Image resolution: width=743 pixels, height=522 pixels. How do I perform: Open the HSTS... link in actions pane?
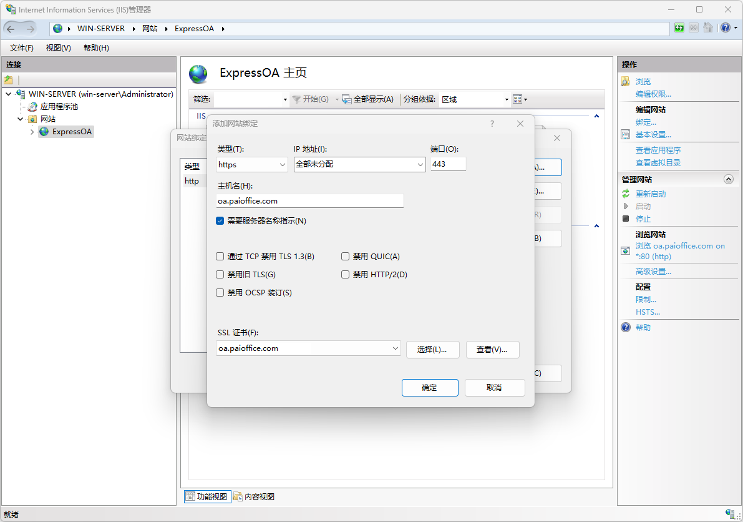click(x=648, y=312)
